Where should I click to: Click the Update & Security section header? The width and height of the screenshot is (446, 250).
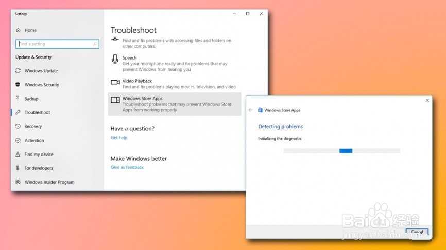click(x=33, y=57)
